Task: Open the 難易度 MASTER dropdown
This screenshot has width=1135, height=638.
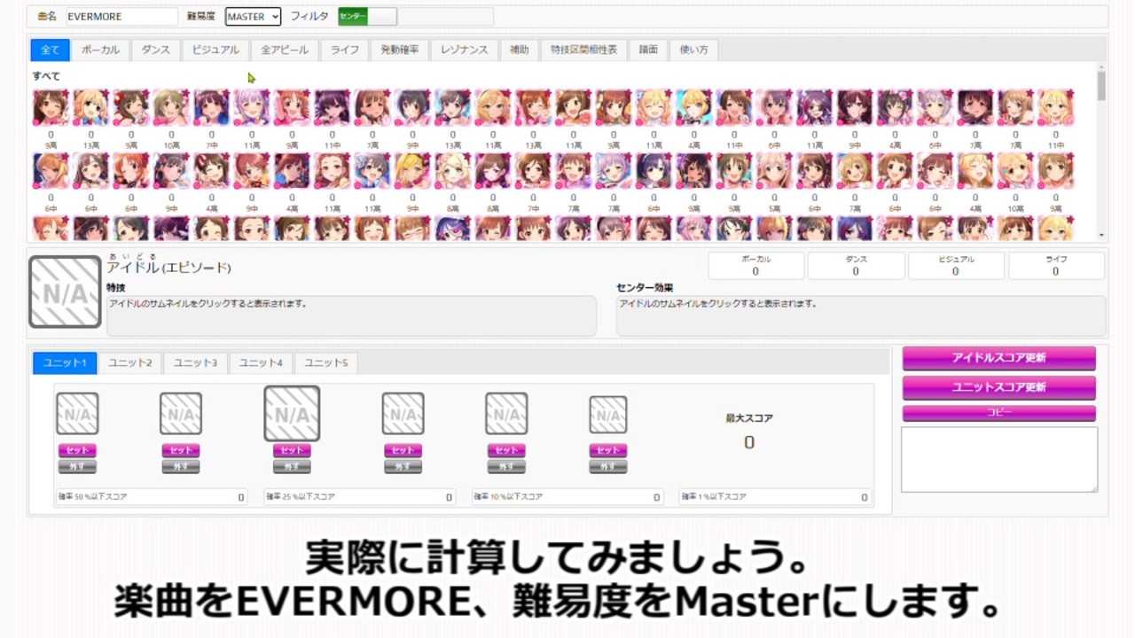Action: coord(253,16)
